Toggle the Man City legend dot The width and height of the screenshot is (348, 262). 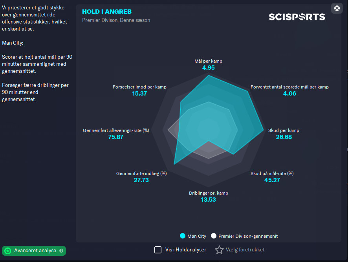coord(182,236)
